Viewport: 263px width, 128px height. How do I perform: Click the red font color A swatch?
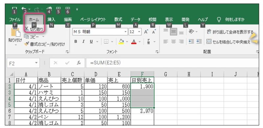pyautogui.click(x=134, y=42)
